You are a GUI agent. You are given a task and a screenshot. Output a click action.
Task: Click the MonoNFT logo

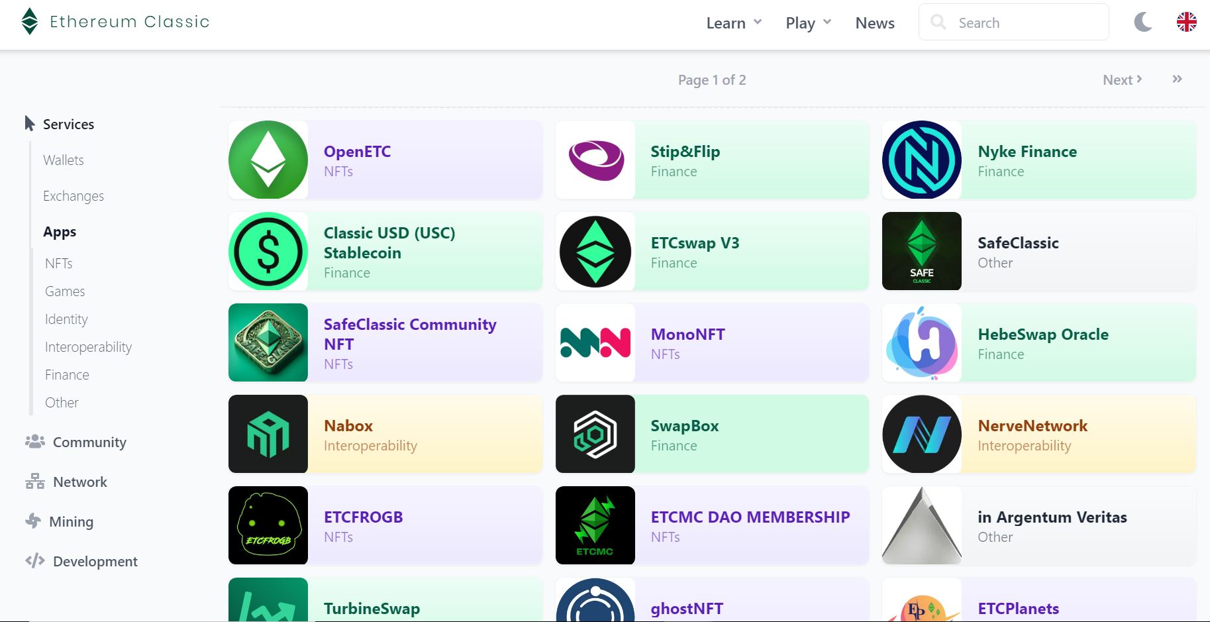[x=595, y=342]
